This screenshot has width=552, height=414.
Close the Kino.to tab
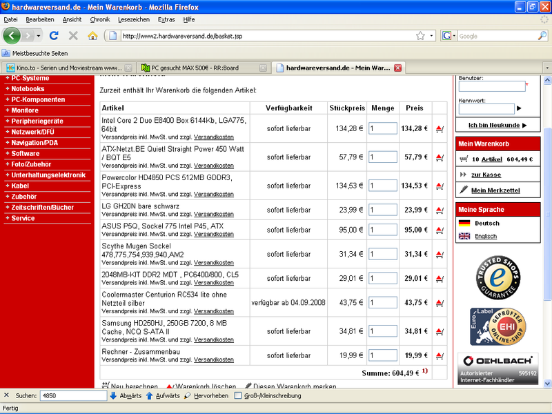128,68
